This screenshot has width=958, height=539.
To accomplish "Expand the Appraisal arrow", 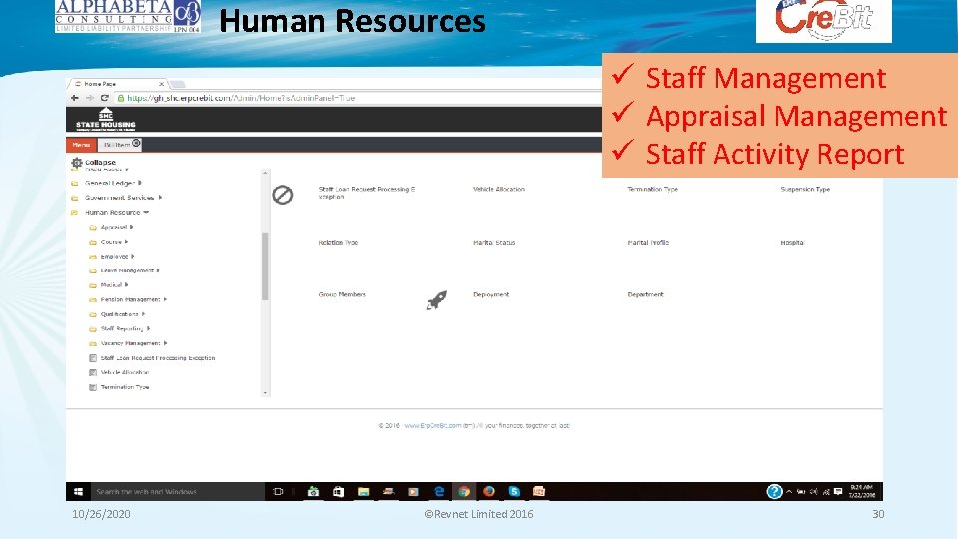I will click(x=132, y=227).
